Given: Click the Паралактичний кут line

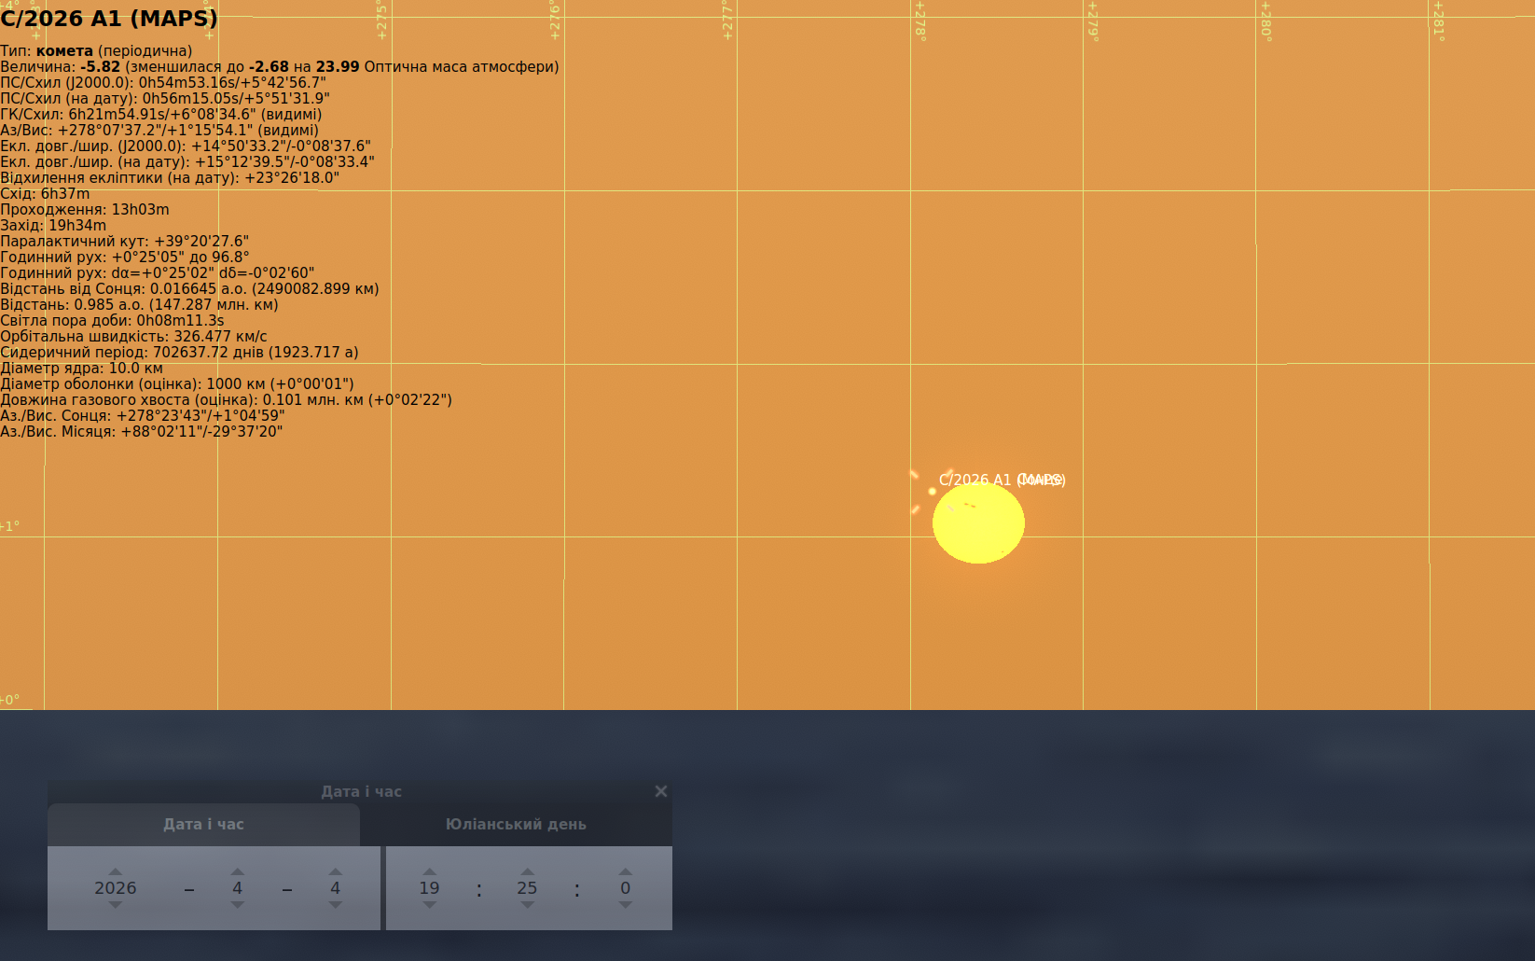Looking at the screenshot, I should (x=125, y=242).
